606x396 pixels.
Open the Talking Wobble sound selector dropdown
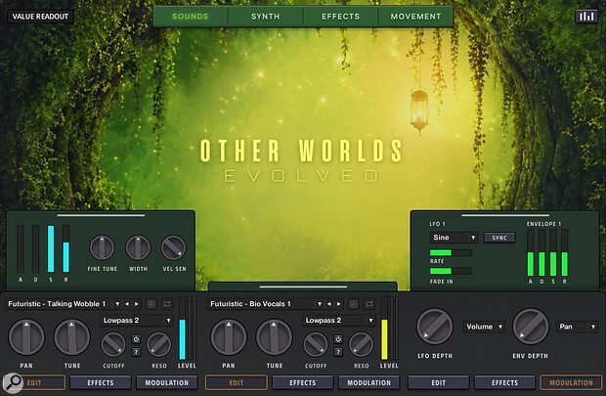pyautogui.click(x=117, y=304)
